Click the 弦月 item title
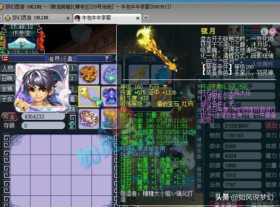280x207 pixels. [x=208, y=31]
